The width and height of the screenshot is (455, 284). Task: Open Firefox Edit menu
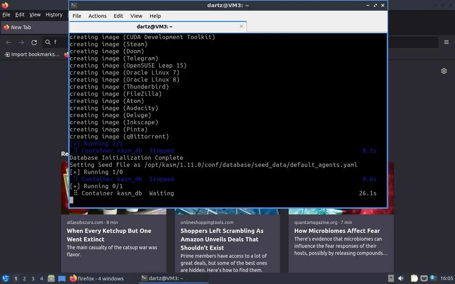20,15
